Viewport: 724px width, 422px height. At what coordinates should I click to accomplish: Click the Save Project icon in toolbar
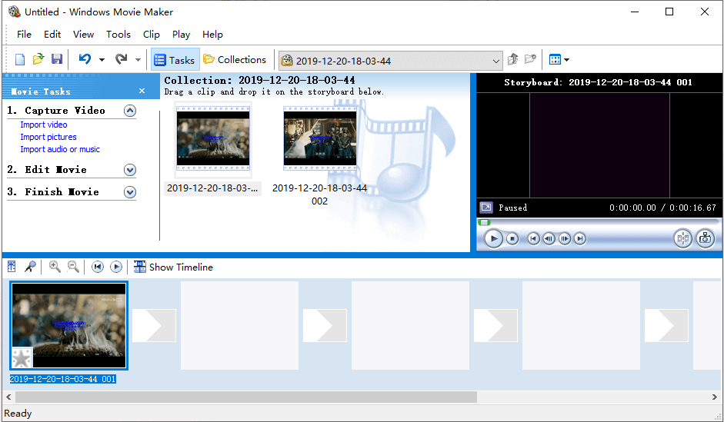[56, 59]
